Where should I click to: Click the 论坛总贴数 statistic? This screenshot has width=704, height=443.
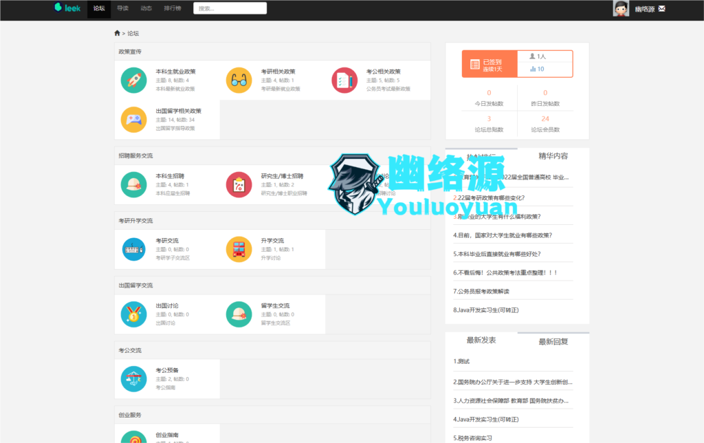click(x=489, y=124)
